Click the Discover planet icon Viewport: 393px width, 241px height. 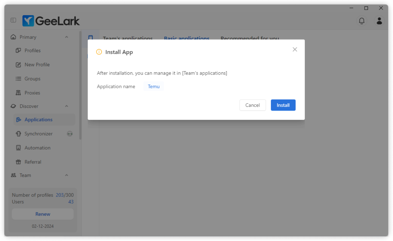(13, 106)
